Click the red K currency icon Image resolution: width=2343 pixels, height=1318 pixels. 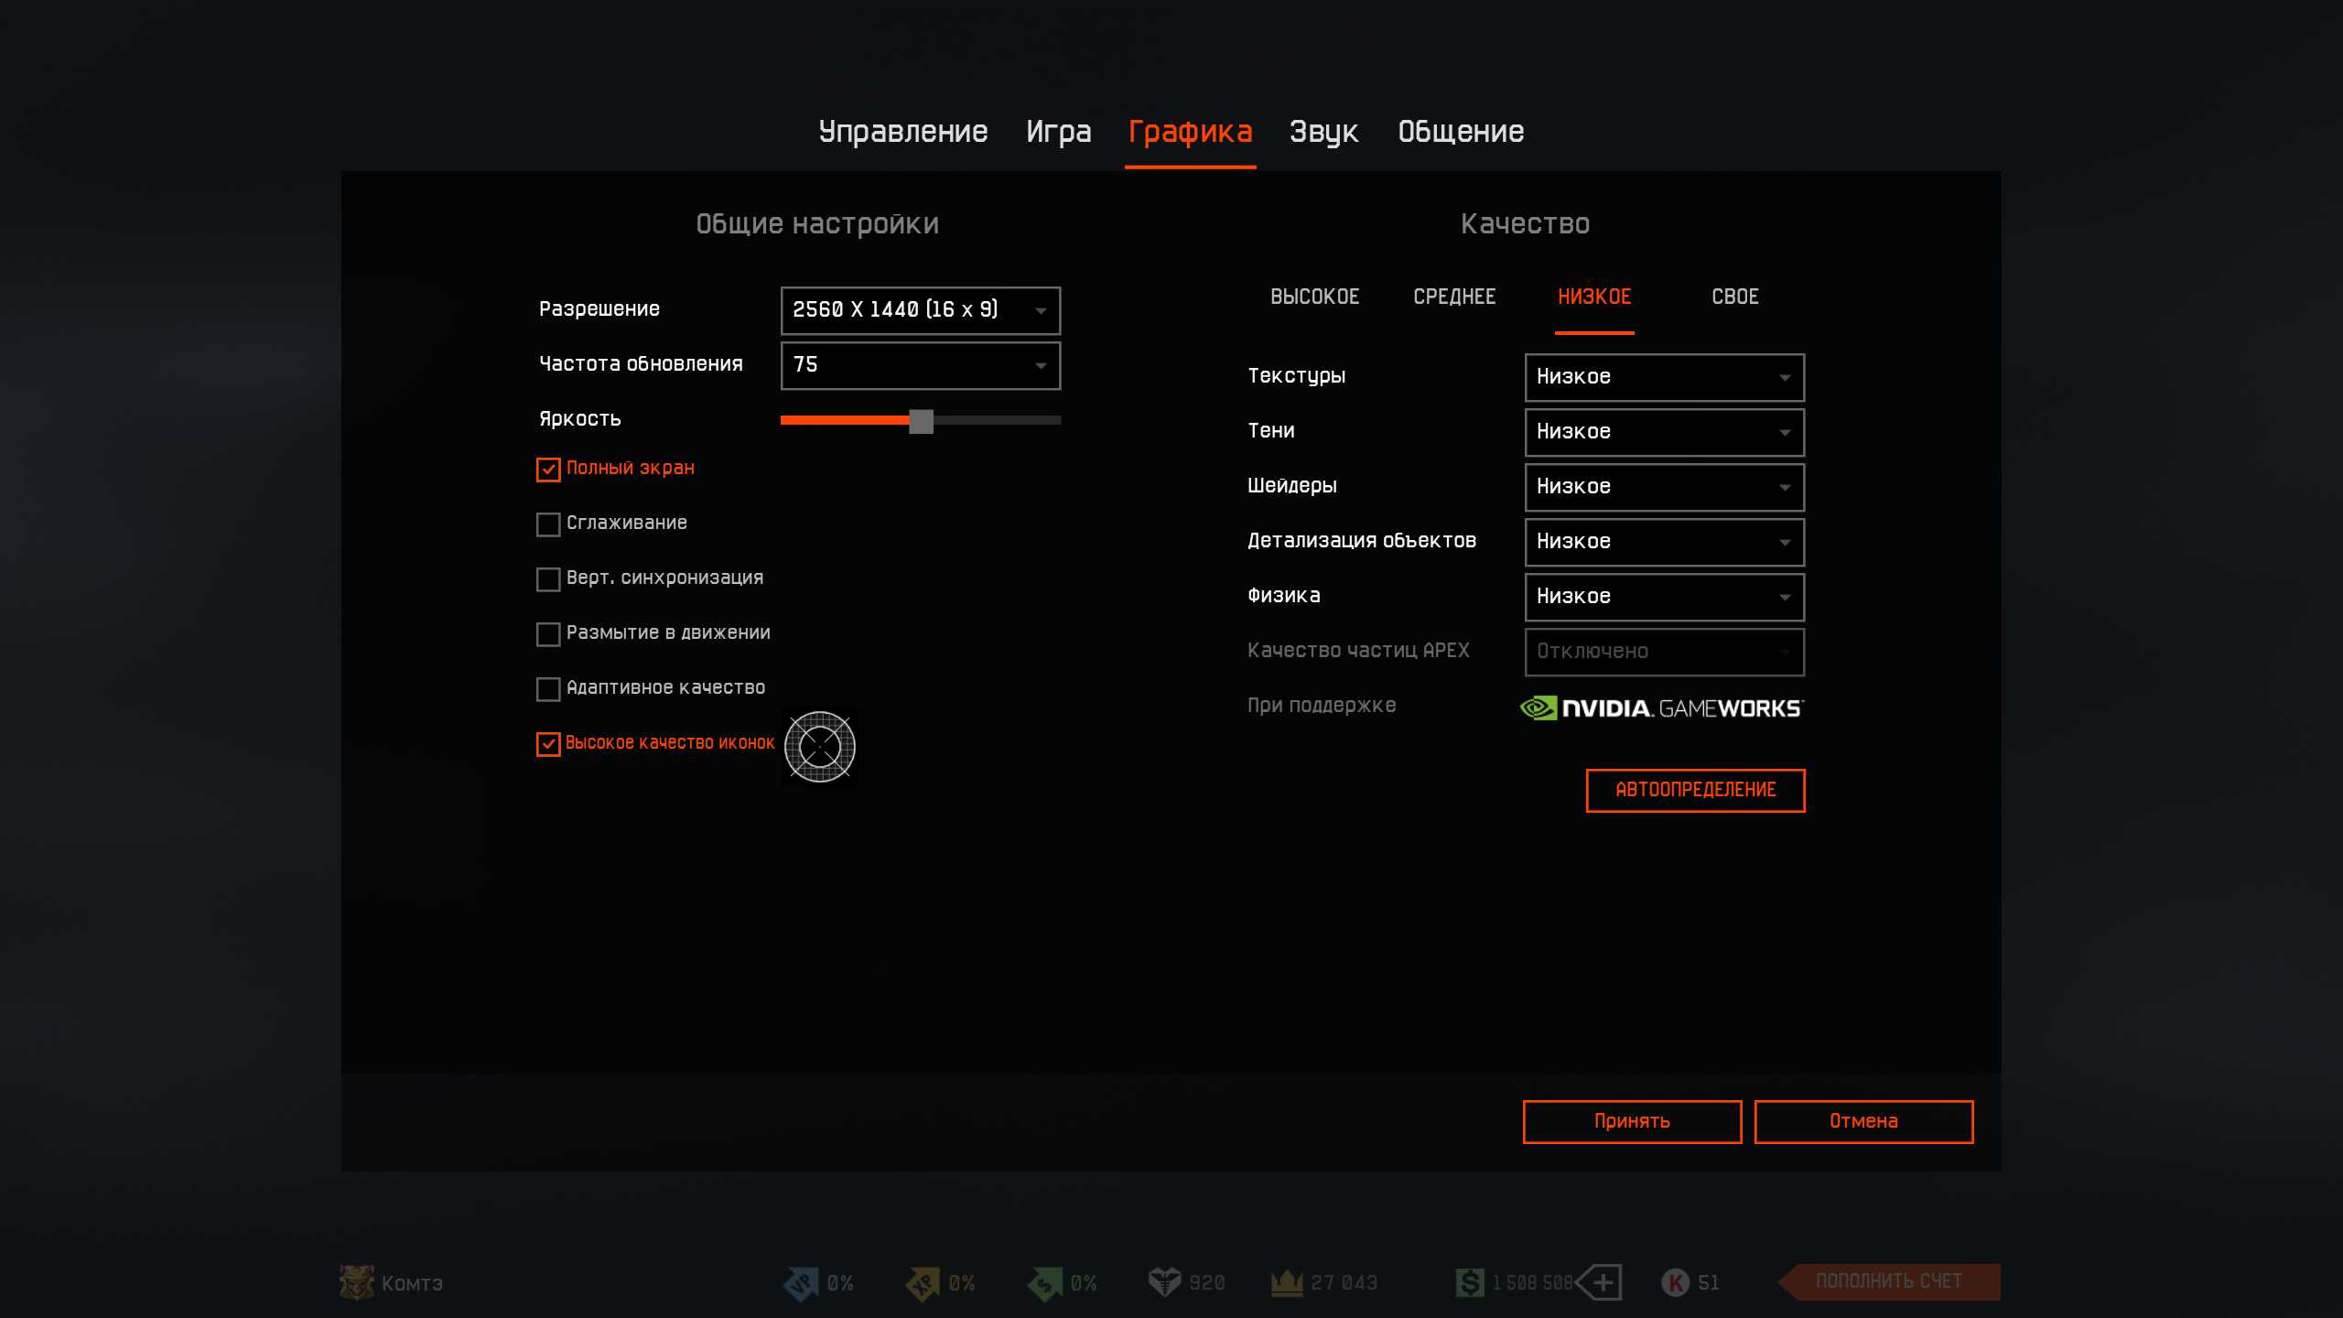[x=1675, y=1282]
